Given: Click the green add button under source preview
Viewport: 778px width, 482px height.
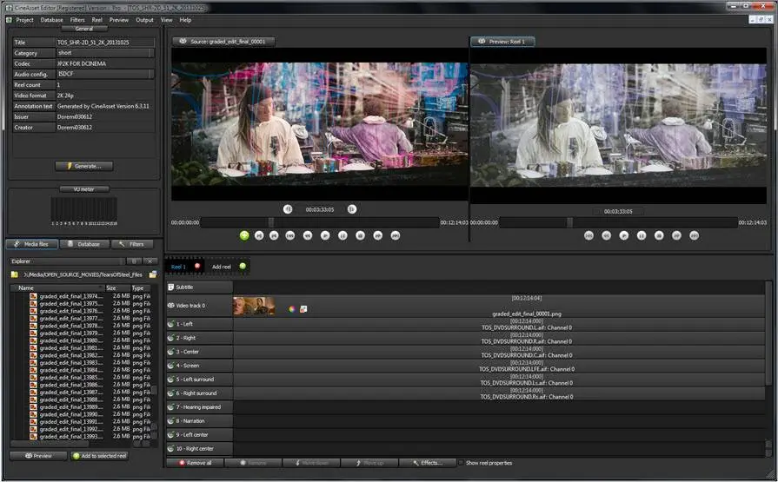Looking at the screenshot, I should tap(244, 235).
